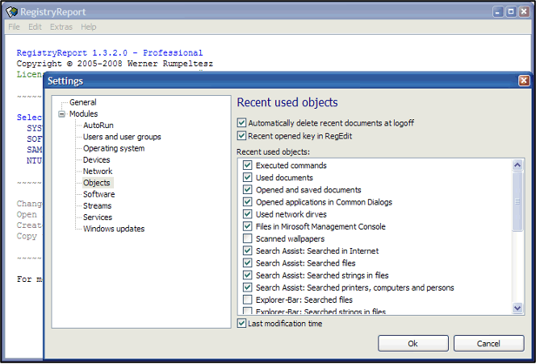
Task: Toggle Opened and saved documents checkbox
Action: [248, 190]
